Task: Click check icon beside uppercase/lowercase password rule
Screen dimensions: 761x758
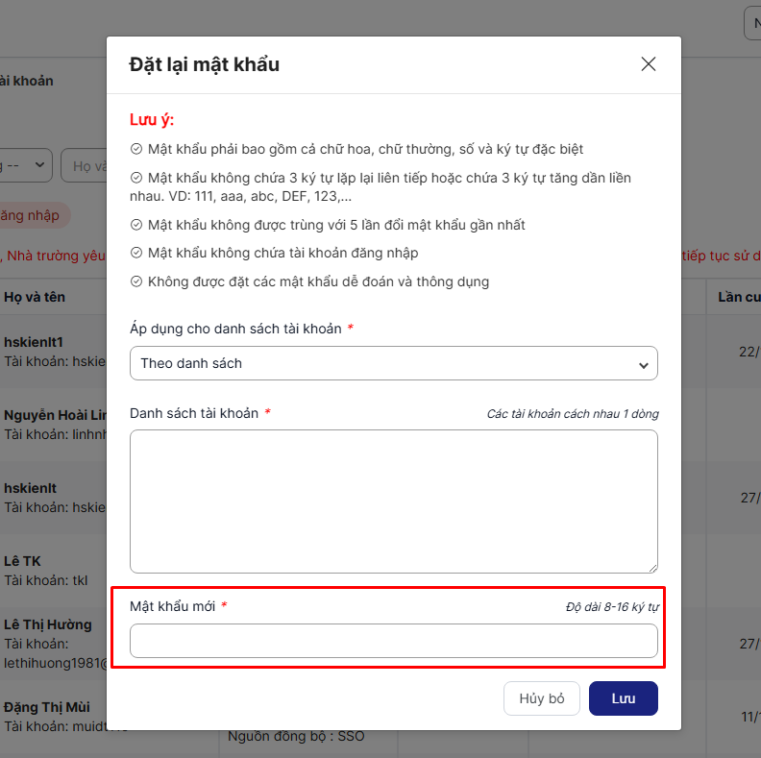Action: tap(136, 150)
